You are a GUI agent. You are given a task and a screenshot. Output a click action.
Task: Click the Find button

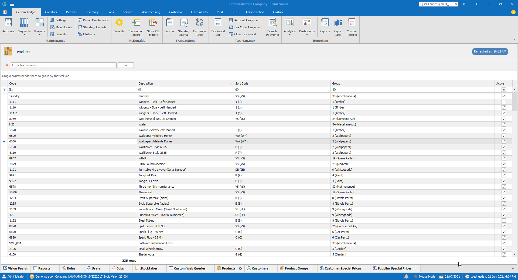[125, 65]
